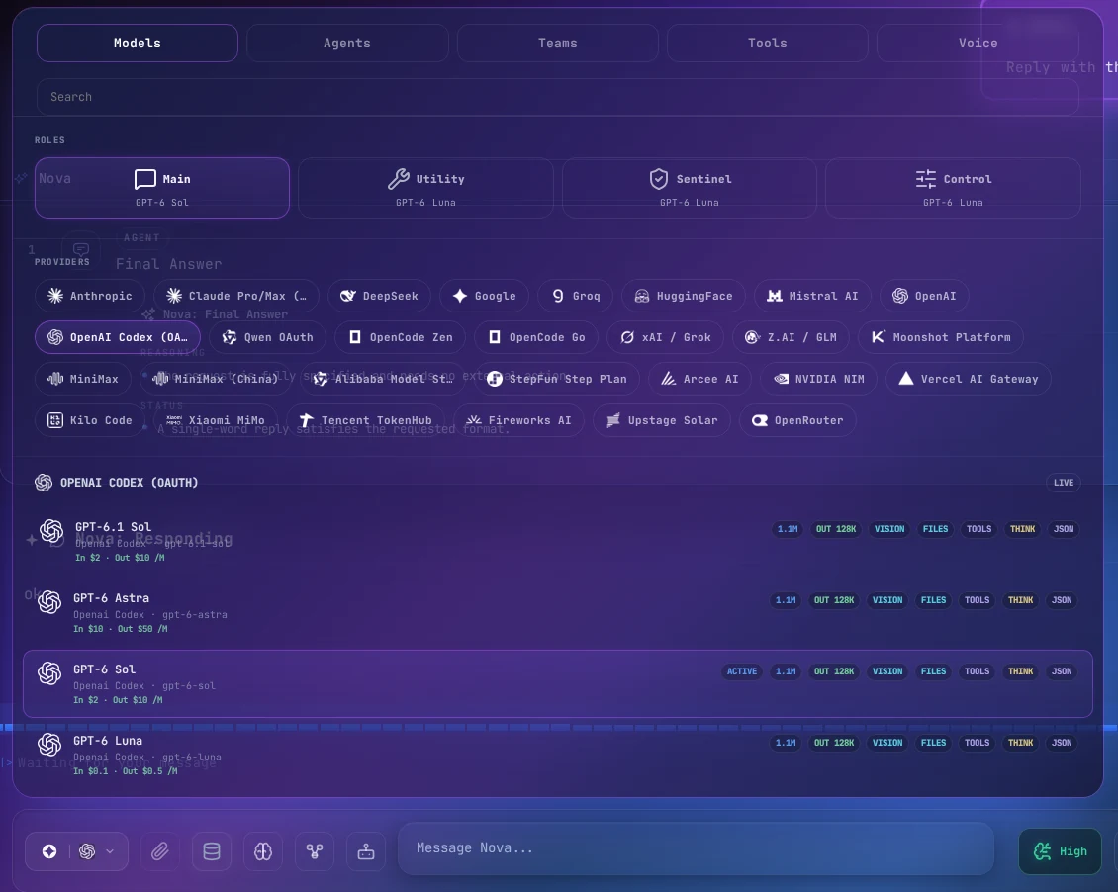Select the Groq provider chip

(x=576, y=296)
